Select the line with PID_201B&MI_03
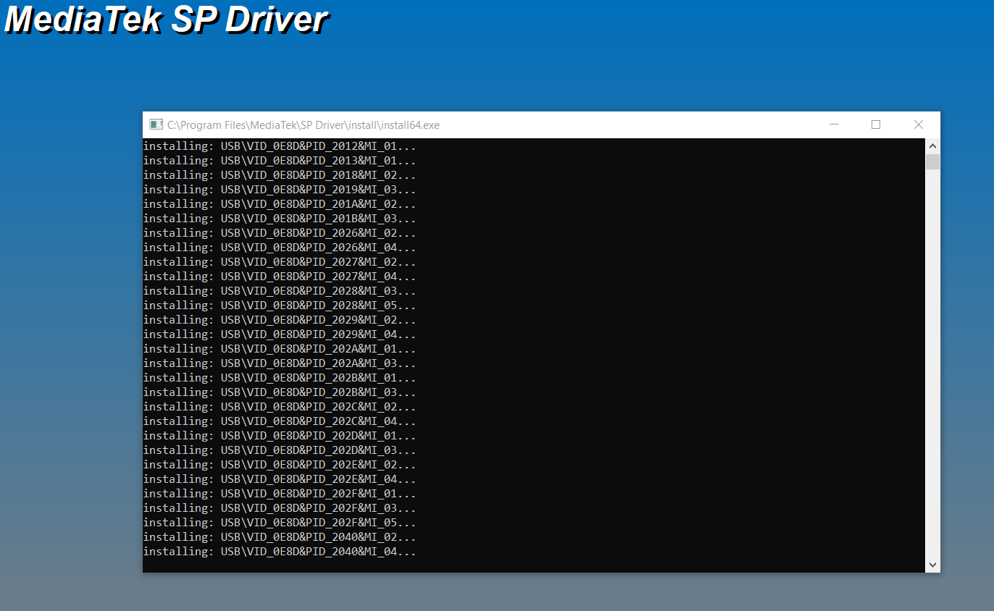994x611 pixels. coord(280,219)
